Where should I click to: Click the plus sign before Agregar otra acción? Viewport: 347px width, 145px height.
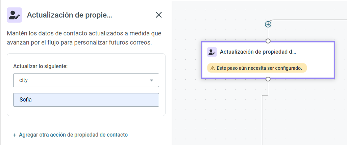15,135
